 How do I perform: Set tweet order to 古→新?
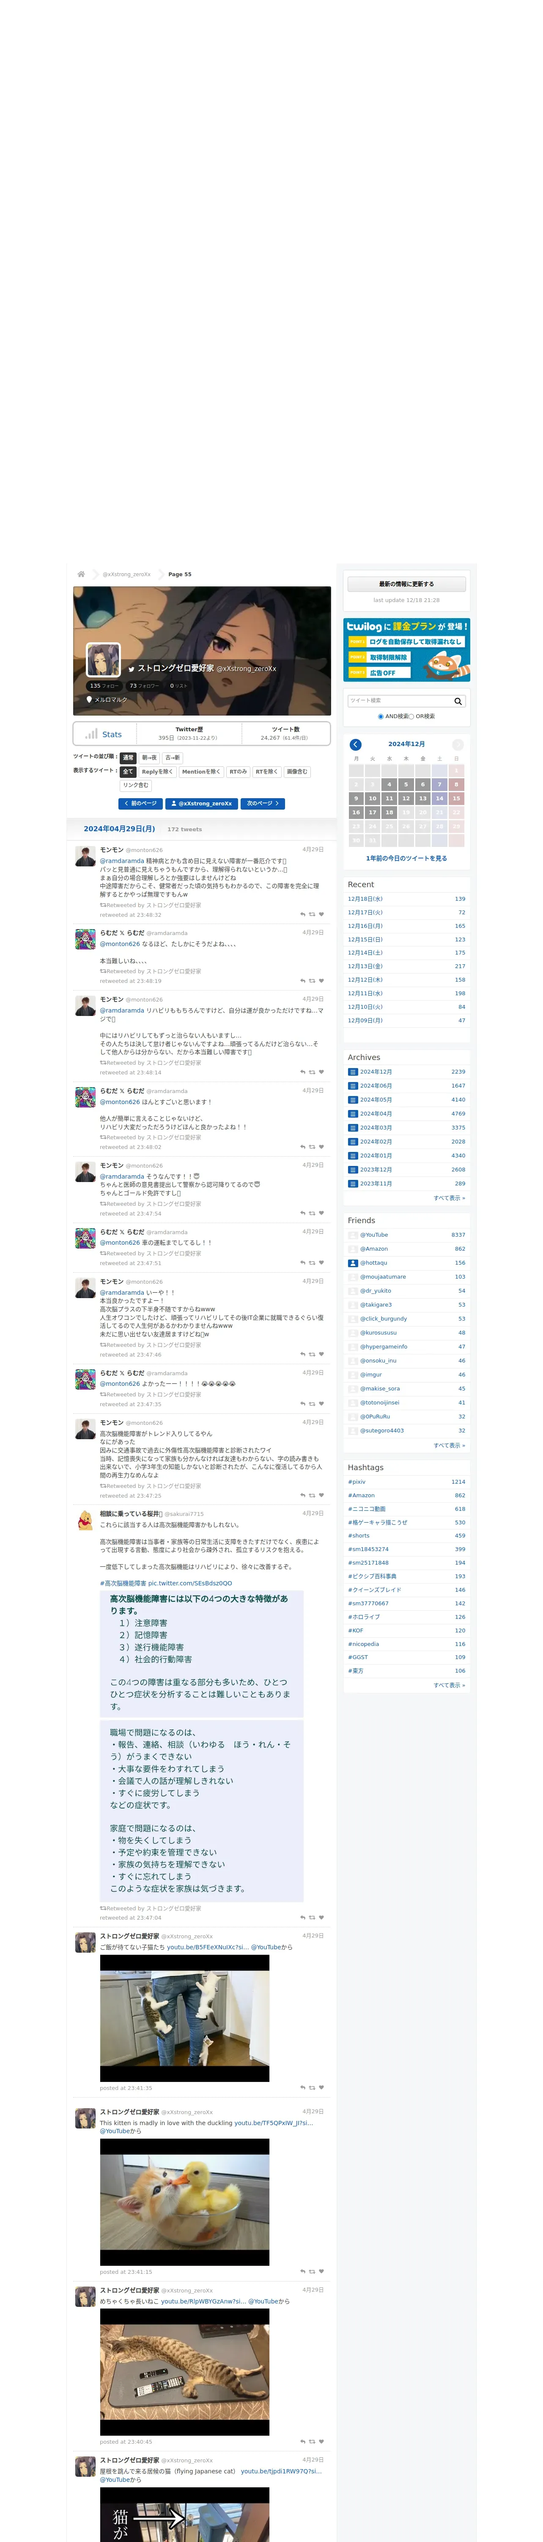click(173, 758)
